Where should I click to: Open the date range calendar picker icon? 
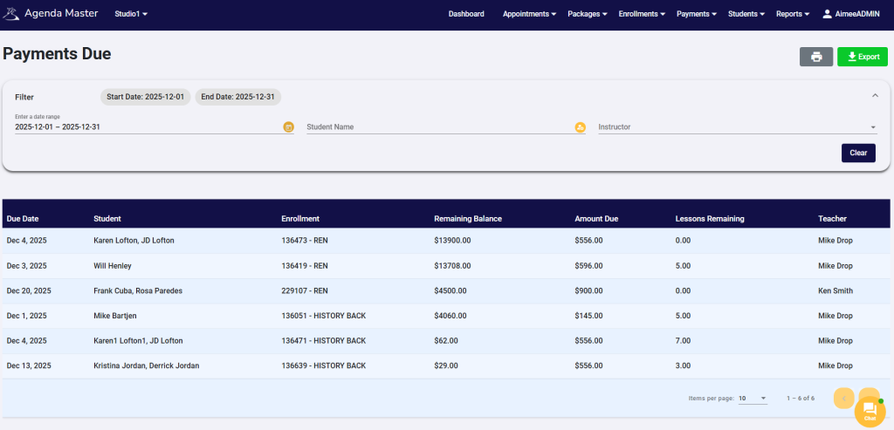288,127
